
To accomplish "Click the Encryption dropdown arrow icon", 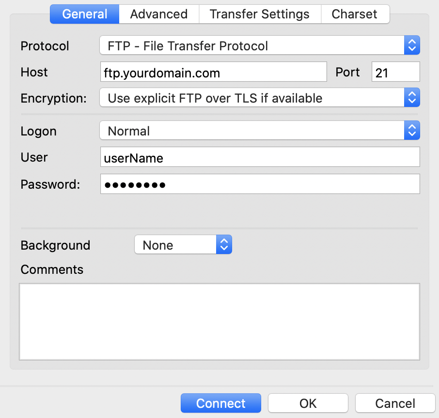I will point(412,97).
